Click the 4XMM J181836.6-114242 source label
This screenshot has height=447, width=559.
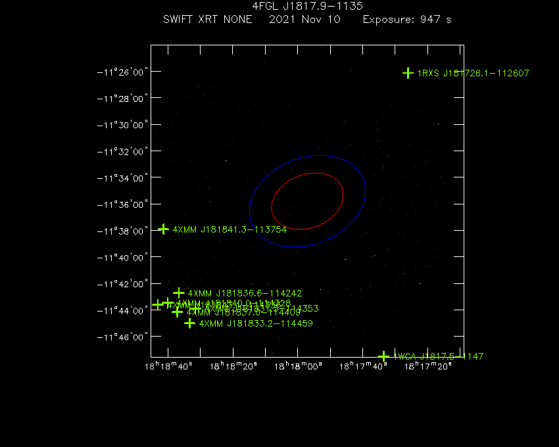[245, 293]
